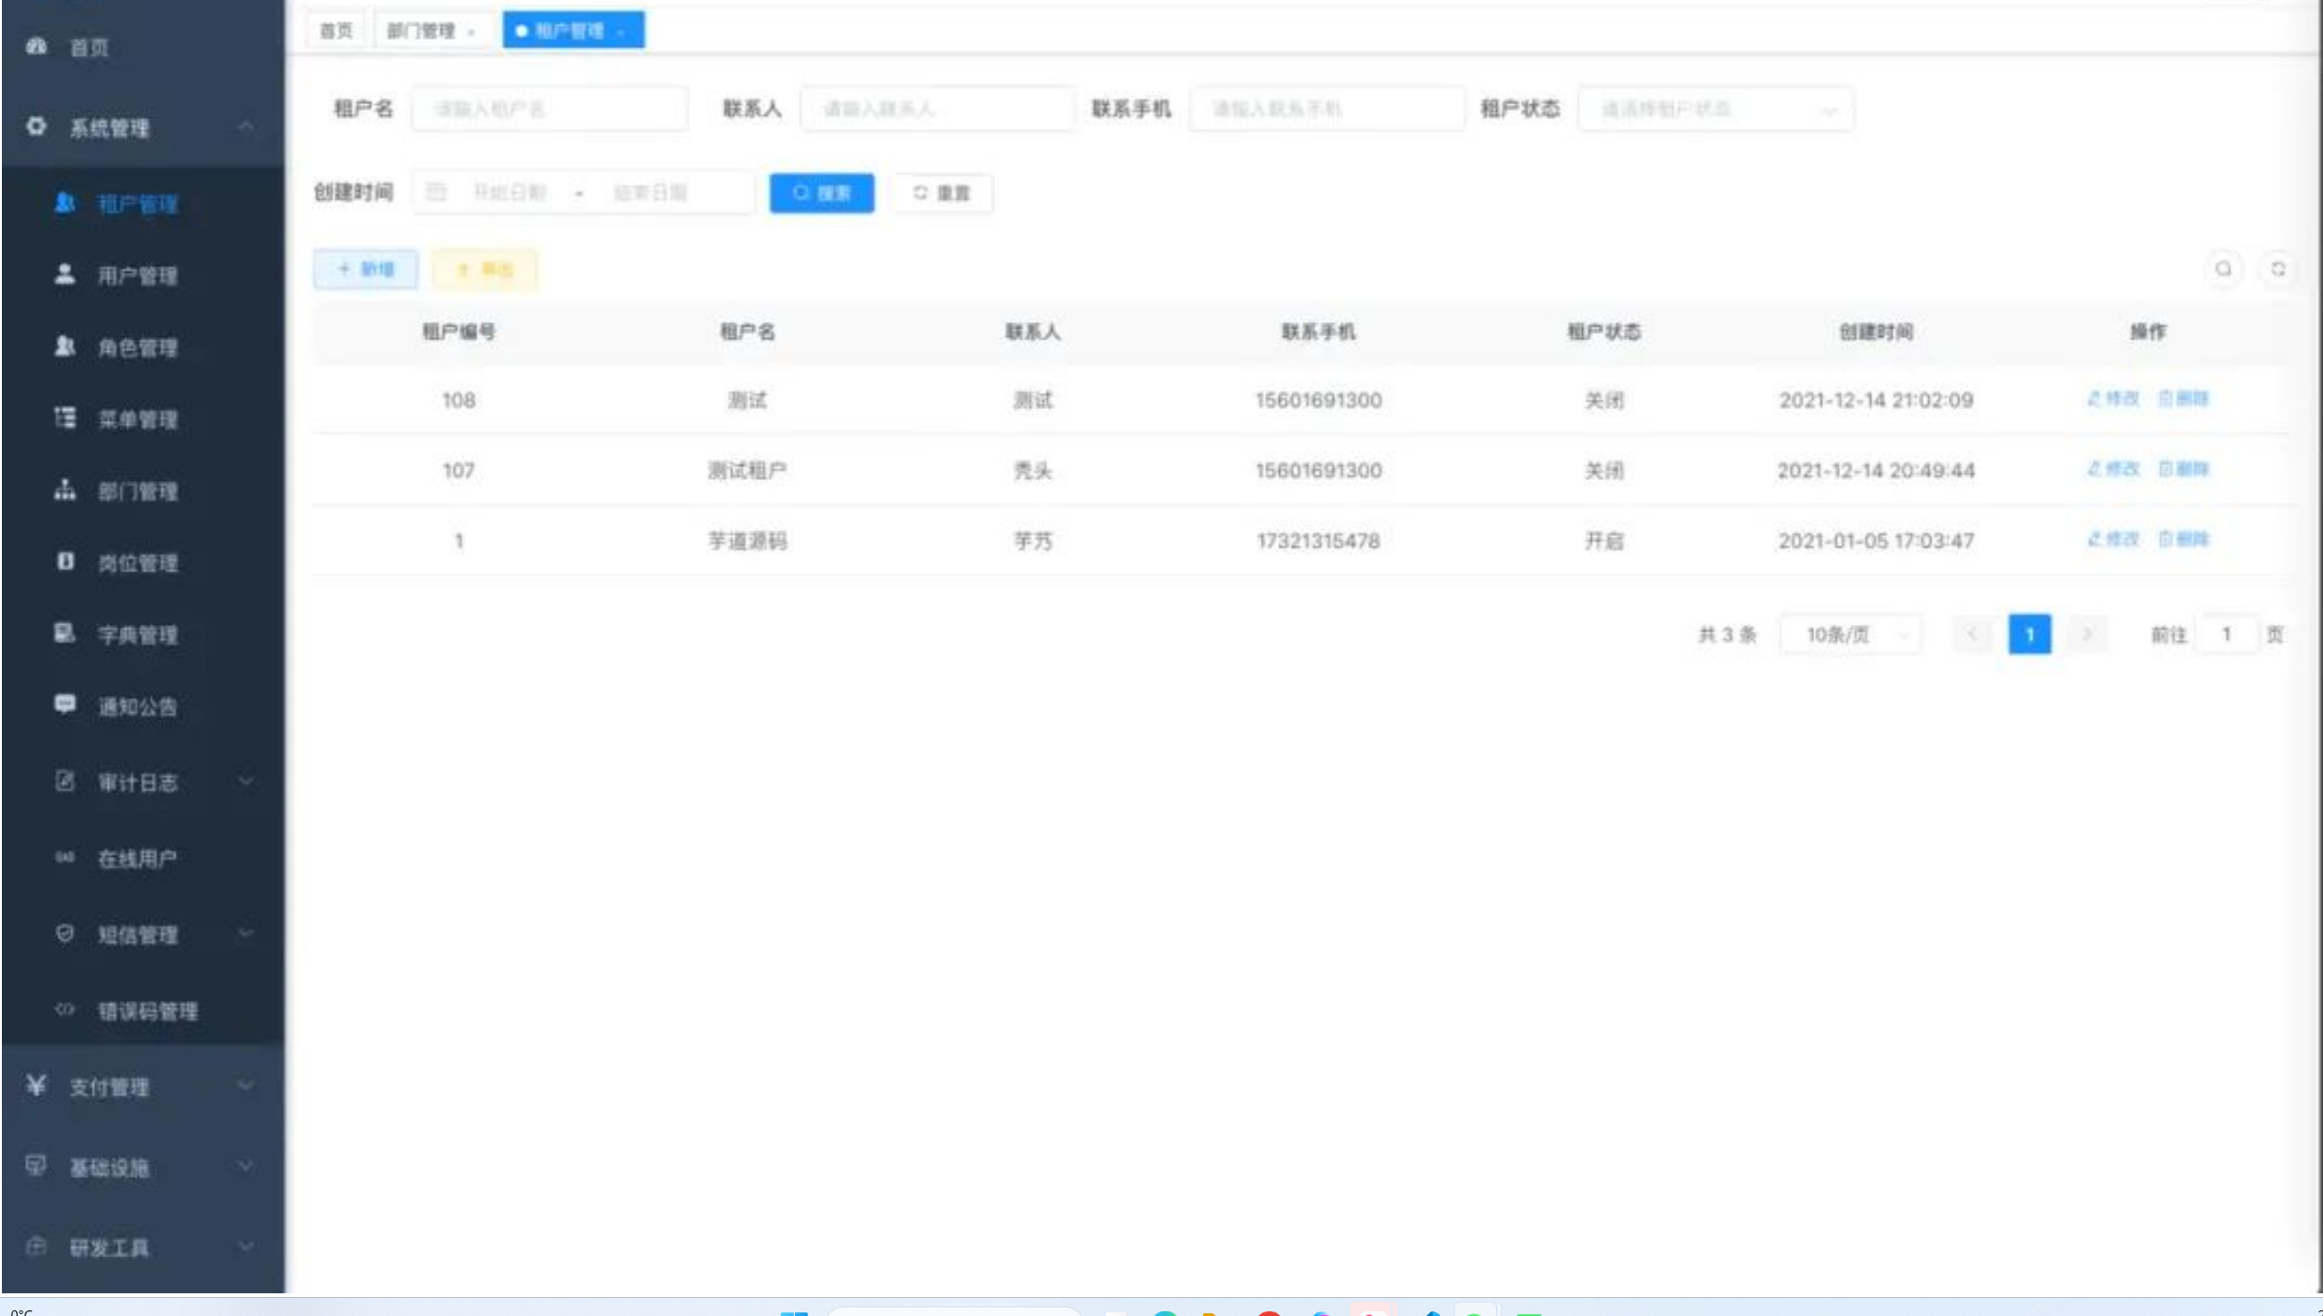The width and height of the screenshot is (2323, 1316).
Task: Expand the 支付管理 menu chevron
Action: 245,1086
